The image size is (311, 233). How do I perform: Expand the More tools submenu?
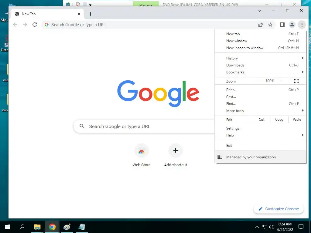pyautogui.click(x=260, y=110)
